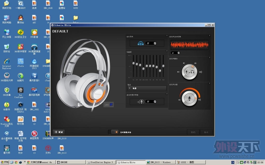Image resolution: width=265 pixels, height=165 pixels.
Task: Switch to IMG_0113 Windows viewer taskbar item
Action: point(161,162)
